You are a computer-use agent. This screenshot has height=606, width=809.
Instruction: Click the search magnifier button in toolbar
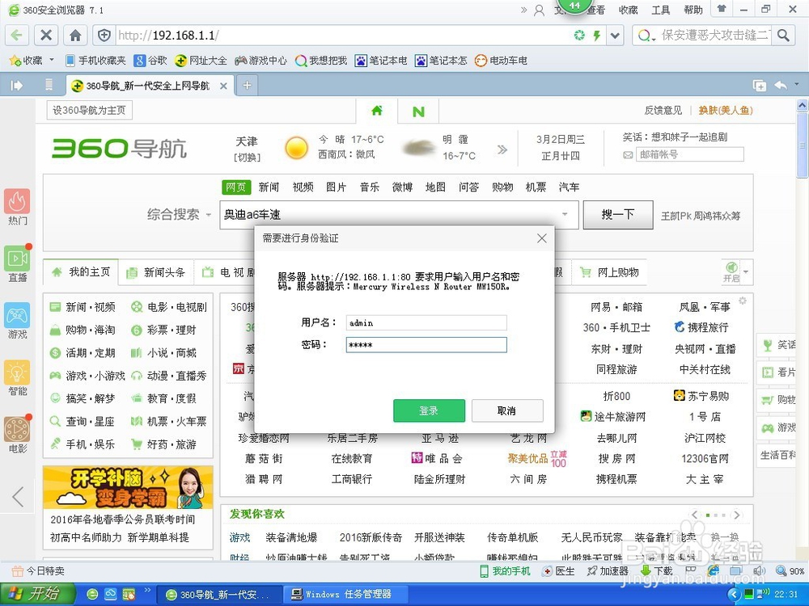[x=783, y=35]
